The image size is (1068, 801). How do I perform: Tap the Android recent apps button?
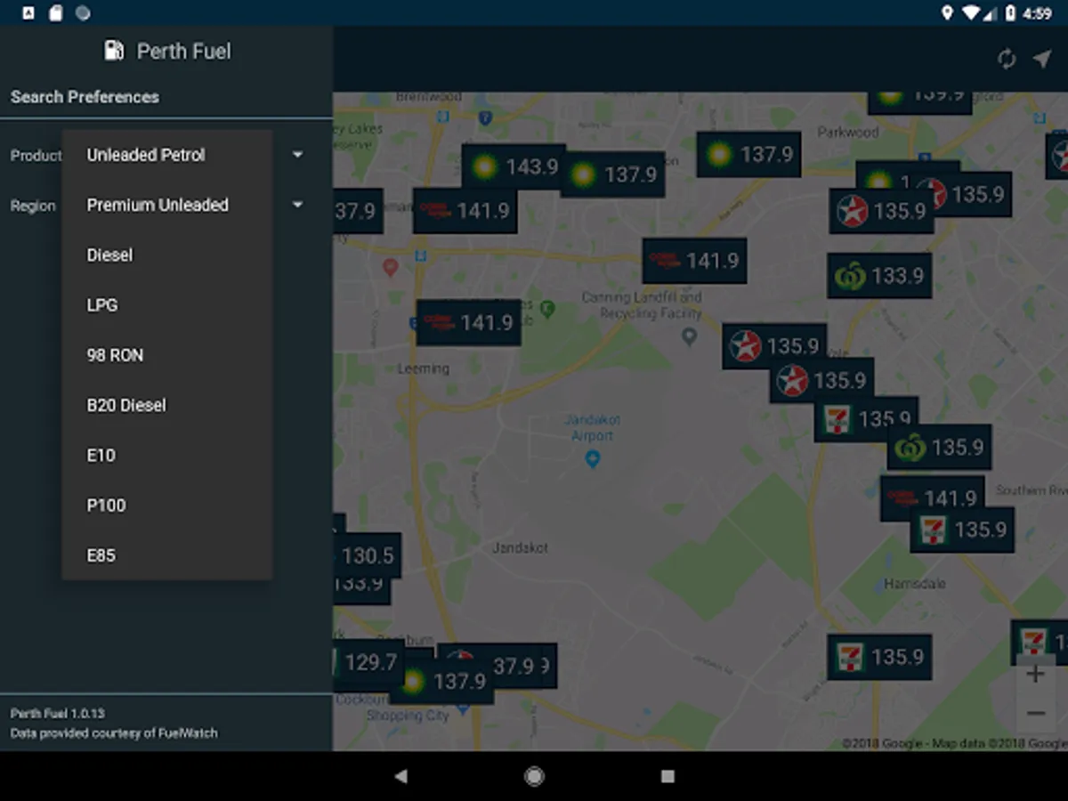click(667, 776)
